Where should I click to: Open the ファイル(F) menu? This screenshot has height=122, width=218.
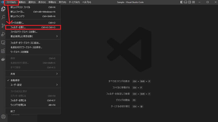coord(11,2)
